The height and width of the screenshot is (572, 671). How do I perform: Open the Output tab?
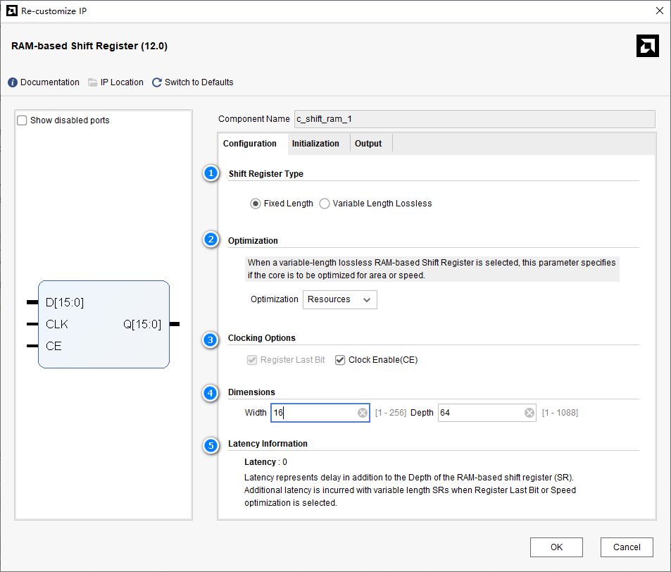[x=368, y=144]
